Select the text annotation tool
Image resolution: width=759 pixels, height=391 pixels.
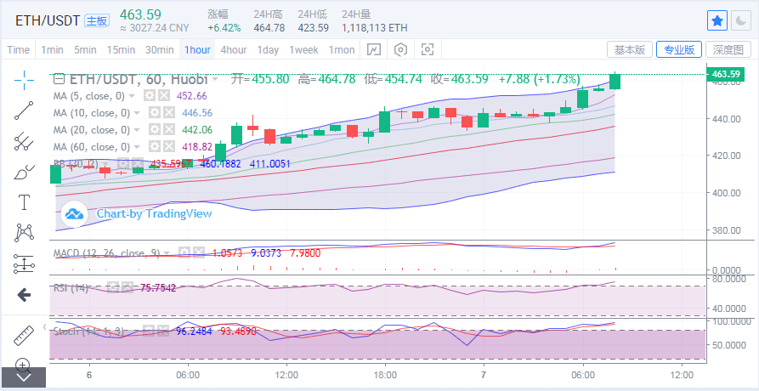tap(24, 202)
